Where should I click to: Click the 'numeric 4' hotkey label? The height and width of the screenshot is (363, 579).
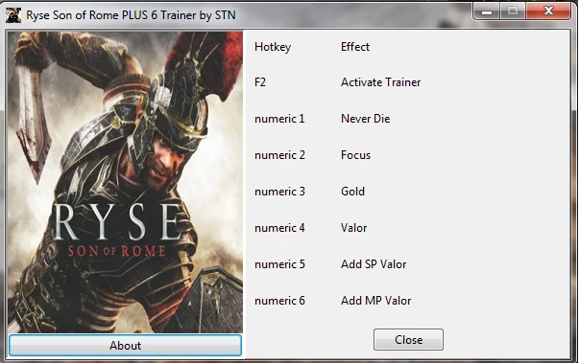[279, 228]
